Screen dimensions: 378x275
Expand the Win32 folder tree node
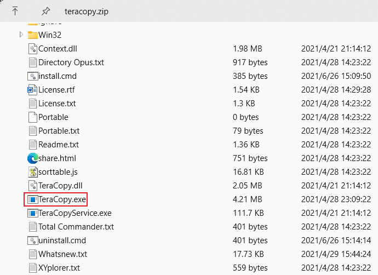[x=21, y=35]
